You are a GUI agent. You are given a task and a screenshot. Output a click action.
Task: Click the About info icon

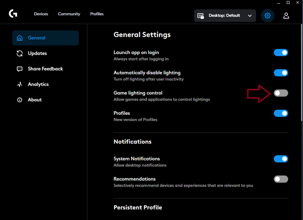[20, 100]
